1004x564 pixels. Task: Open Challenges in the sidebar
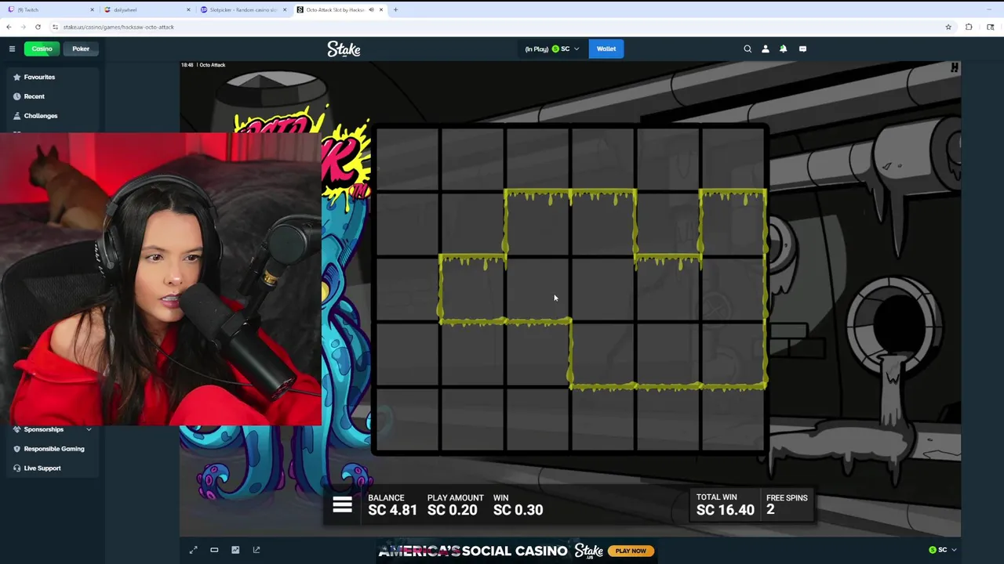click(x=40, y=116)
